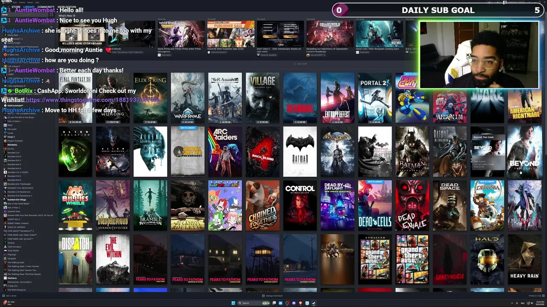Click the taskbar Search box

[253, 303]
